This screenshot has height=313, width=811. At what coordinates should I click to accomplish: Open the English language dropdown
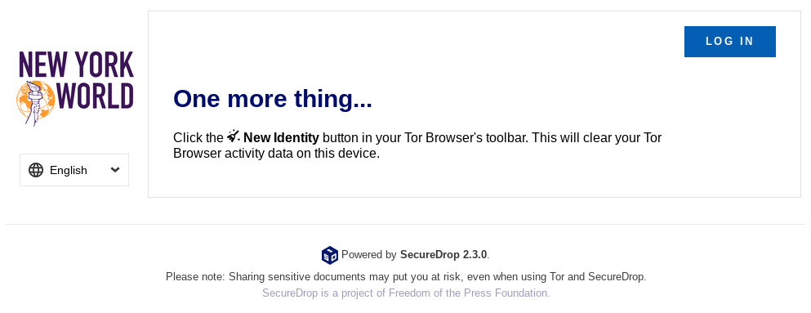click(x=74, y=170)
